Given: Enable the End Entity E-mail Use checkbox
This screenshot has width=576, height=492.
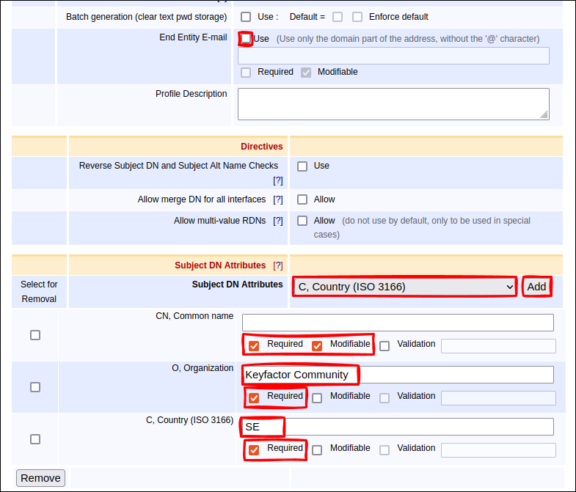Looking at the screenshot, I should (x=246, y=38).
